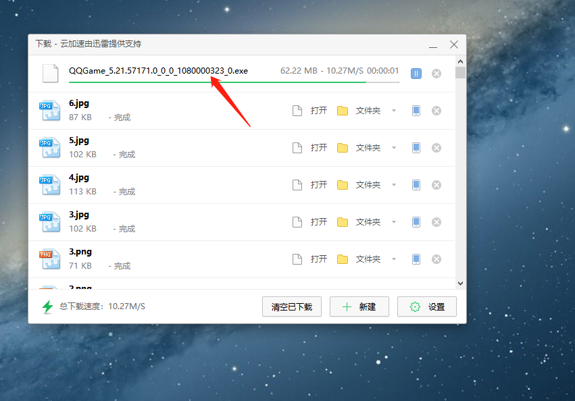The image size is (575, 401).
Task: Click the folder icon in 6.jpg row
Action: [x=343, y=111]
